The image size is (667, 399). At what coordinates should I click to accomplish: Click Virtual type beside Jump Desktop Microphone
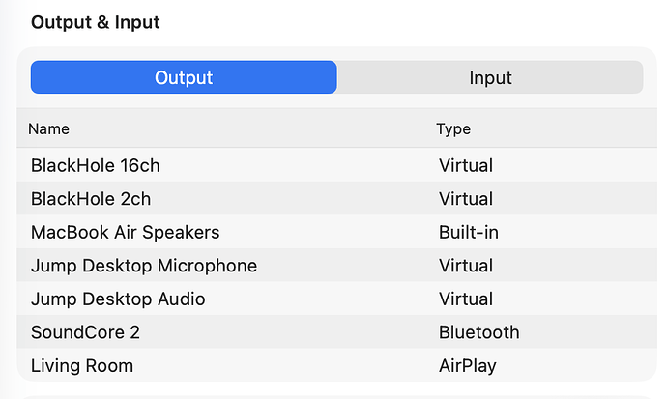tap(465, 266)
